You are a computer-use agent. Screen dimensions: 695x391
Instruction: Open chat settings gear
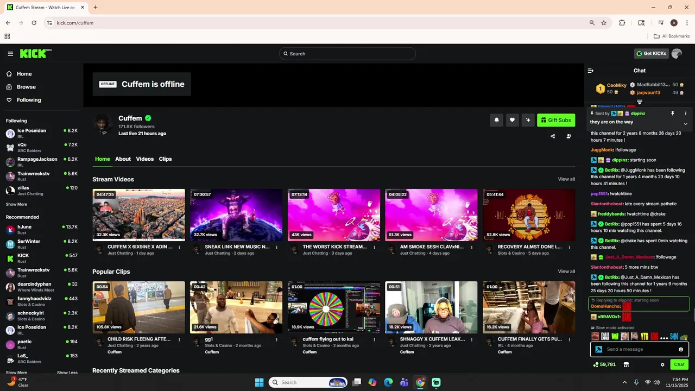click(662, 364)
